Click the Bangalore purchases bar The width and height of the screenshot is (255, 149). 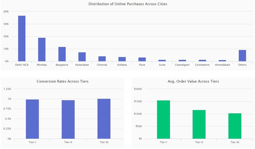62,54
